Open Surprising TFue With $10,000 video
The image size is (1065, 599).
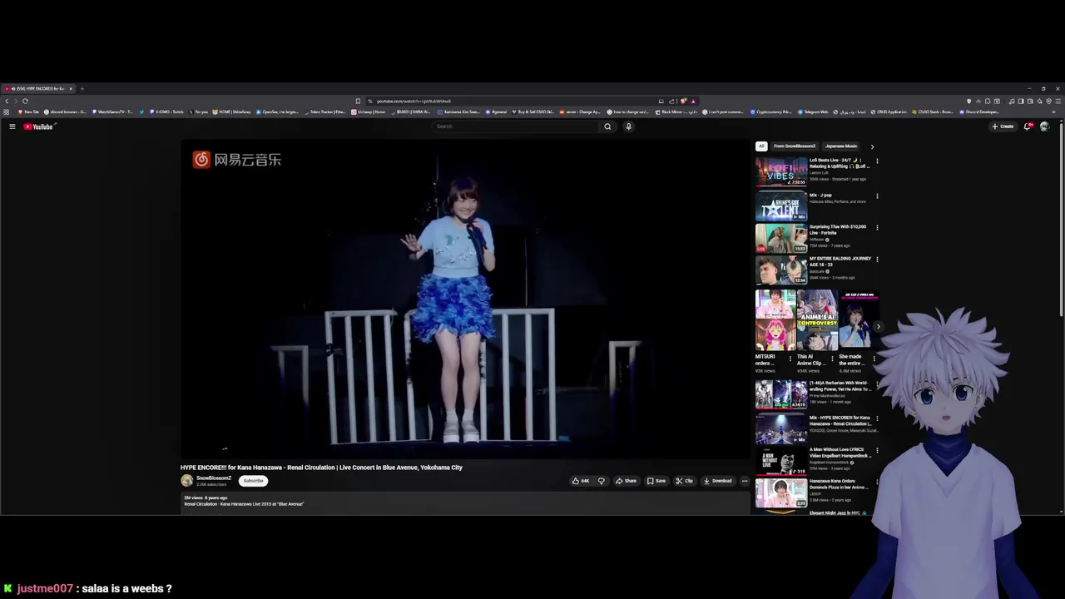(781, 238)
